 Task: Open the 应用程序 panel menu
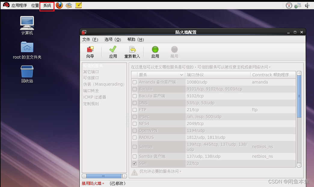[19, 5]
